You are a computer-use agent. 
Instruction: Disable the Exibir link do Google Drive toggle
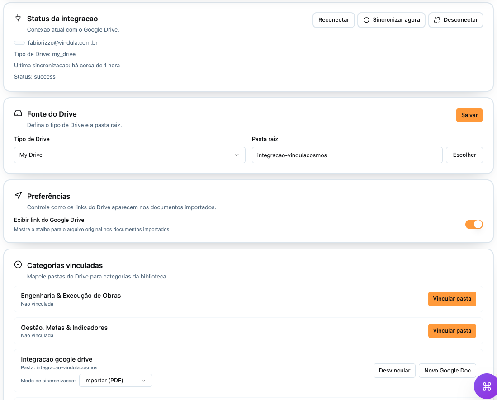click(x=474, y=224)
